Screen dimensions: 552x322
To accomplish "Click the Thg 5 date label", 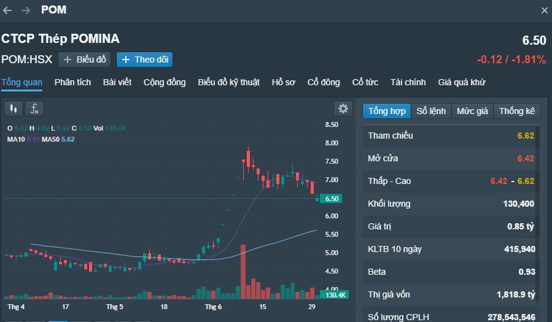I will click(114, 307).
